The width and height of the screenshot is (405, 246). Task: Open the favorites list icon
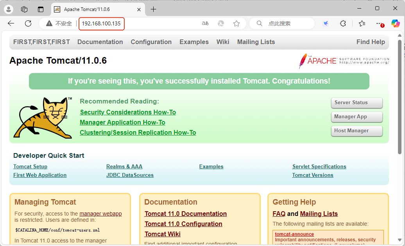tap(362, 23)
